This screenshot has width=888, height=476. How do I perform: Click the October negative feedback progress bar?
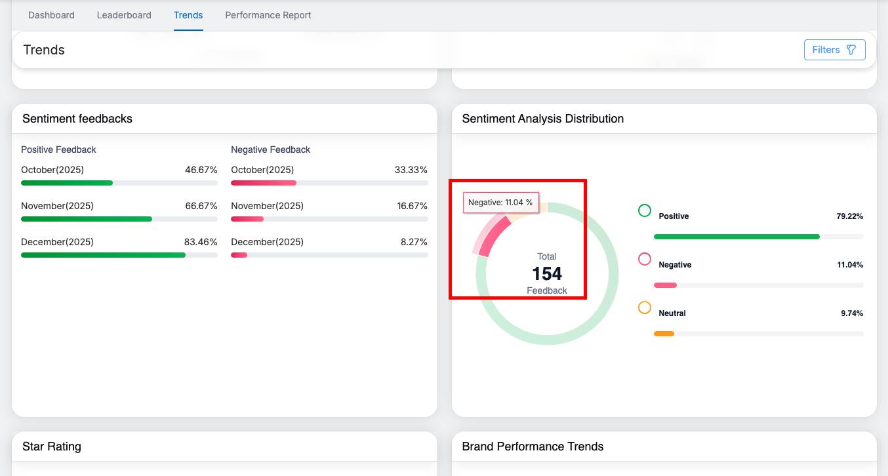[x=329, y=183]
